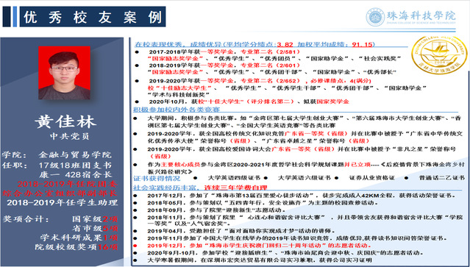Image resolution: width=470 pixels, height=267 pixels.
Task: Click the red 综合办公室组织部副部长 text
Action: coord(60,193)
